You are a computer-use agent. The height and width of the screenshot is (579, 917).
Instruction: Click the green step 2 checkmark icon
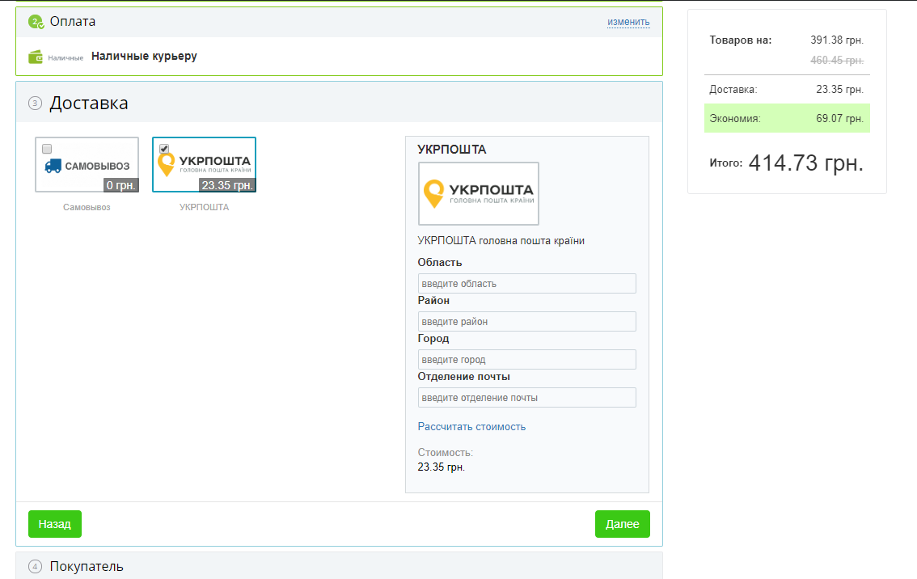(36, 22)
